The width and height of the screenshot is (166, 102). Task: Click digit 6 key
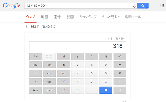pyautogui.click(x=106, y=73)
